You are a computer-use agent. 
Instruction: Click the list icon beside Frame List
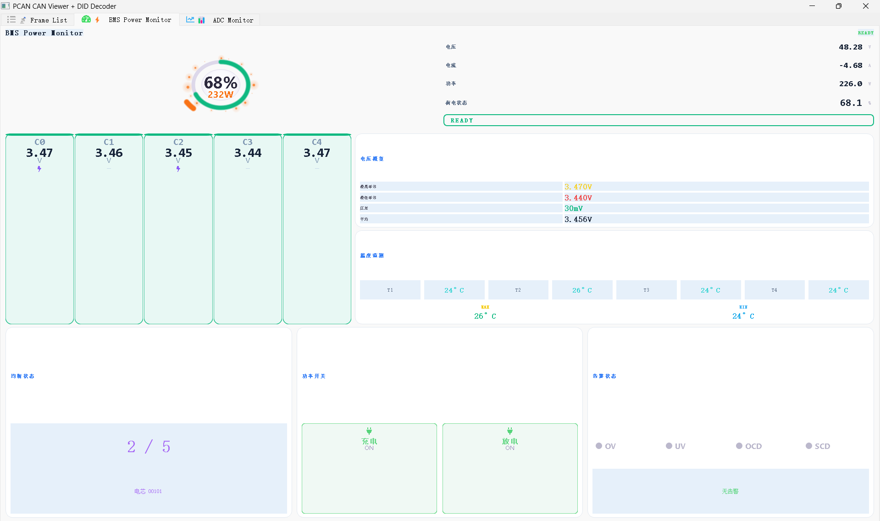point(11,20)
